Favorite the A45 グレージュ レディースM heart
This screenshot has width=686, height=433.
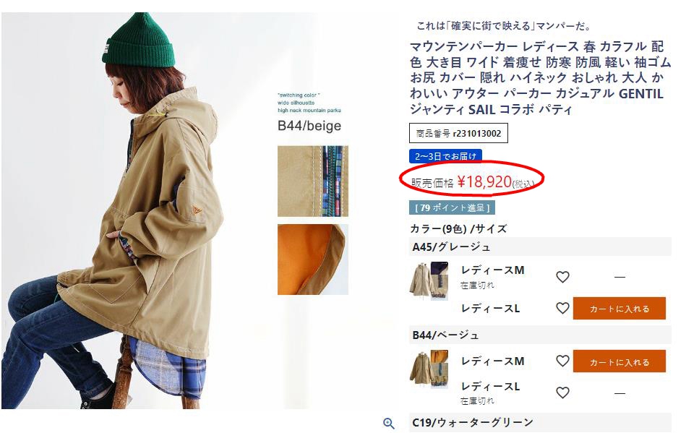pyautogui.click(x=562, y=277)
